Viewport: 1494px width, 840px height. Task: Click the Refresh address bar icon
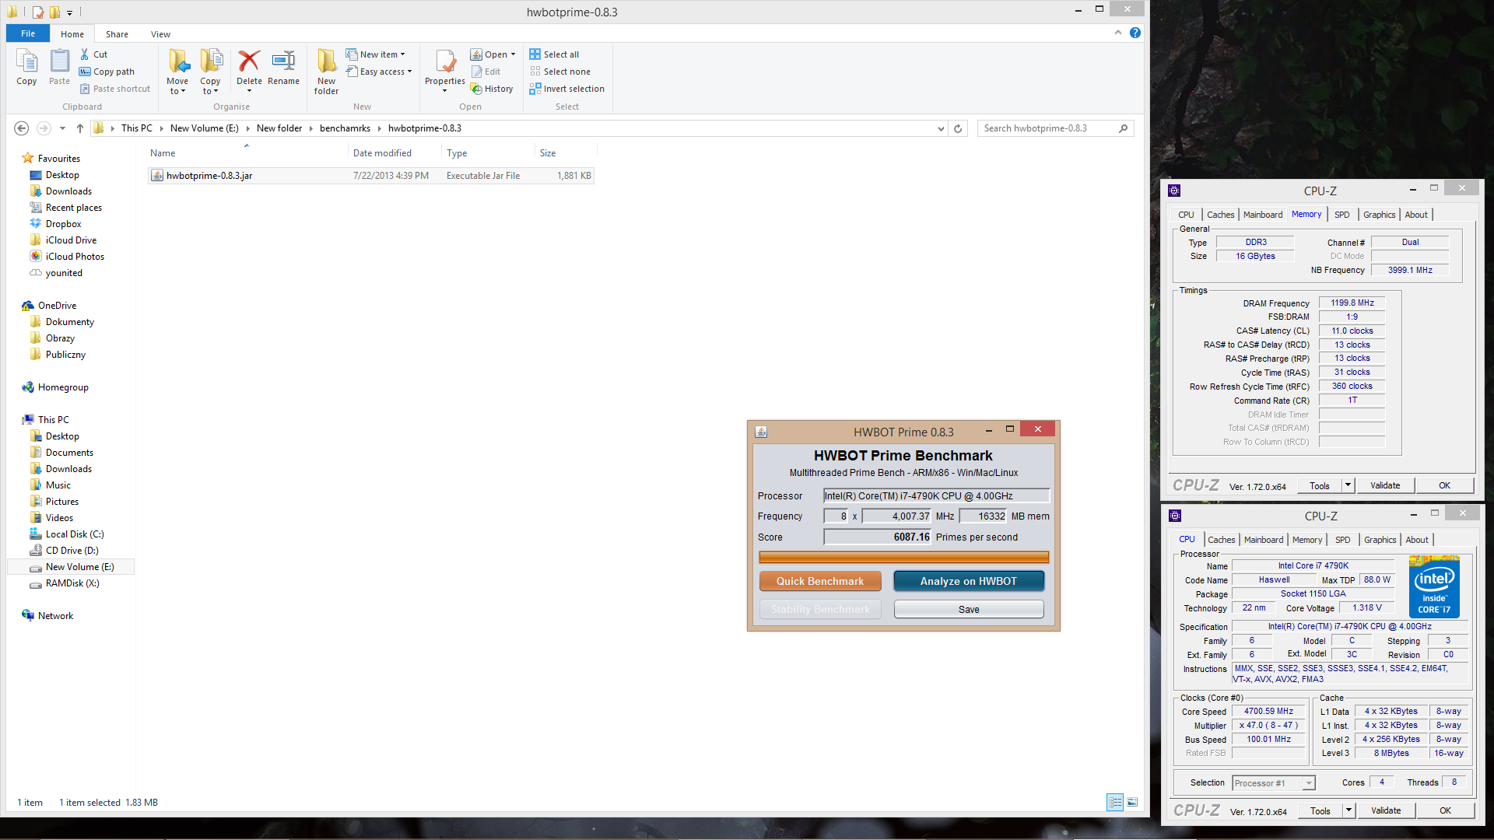tap(958, 128)
